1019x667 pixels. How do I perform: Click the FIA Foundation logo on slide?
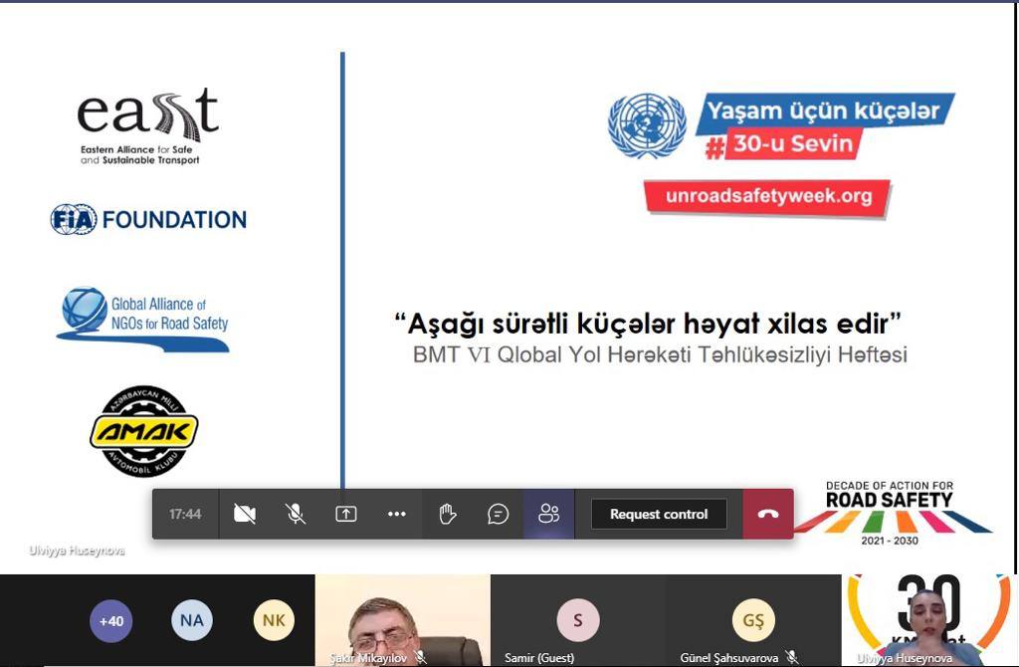tap(148, 220)
